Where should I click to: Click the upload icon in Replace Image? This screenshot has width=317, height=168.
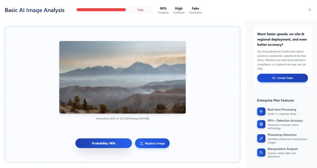pyautogui.click(x=141, y=143)
